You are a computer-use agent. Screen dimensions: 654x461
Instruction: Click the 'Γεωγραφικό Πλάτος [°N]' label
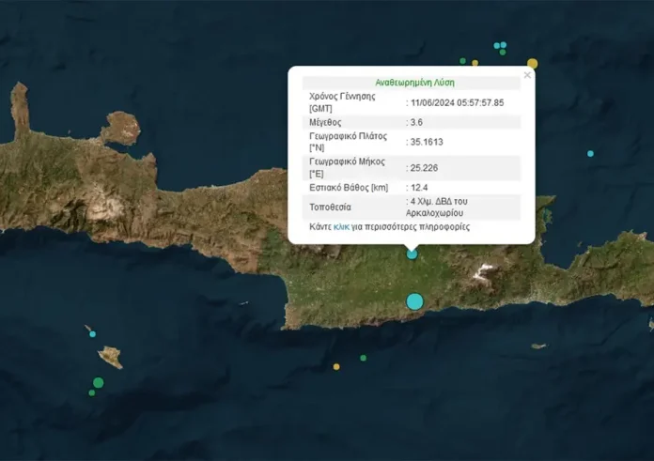pos(348,142)
